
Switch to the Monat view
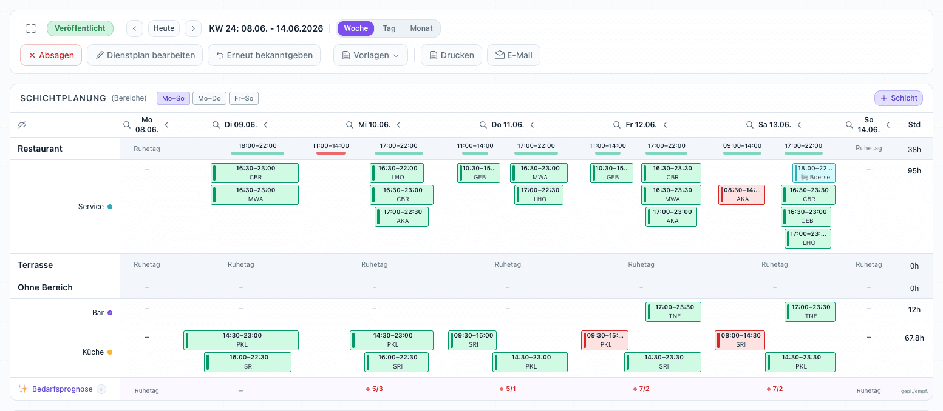tap(421, 28)
